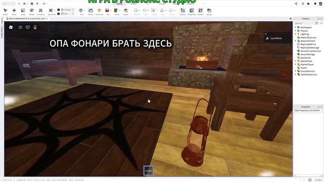324x182 pixels.
Task: Expand the Players node
Action: click(x=295, y=31)
